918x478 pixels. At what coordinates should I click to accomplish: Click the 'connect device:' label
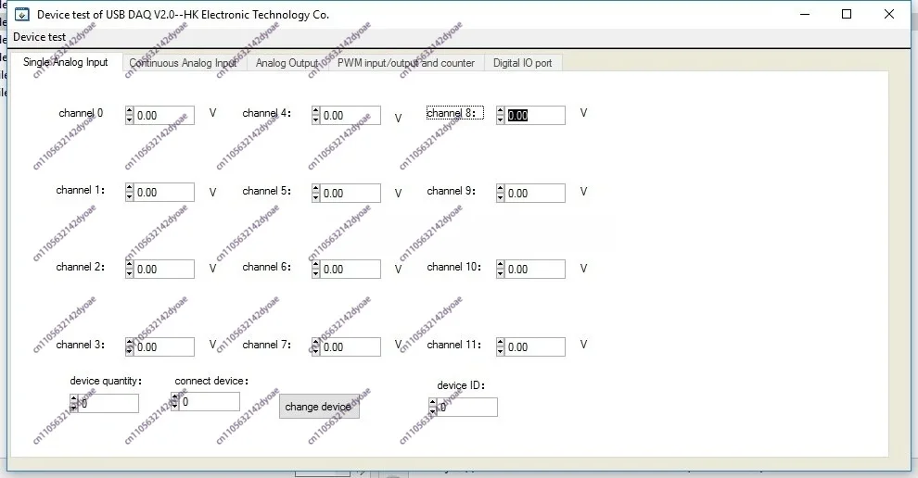click(211, 381)
